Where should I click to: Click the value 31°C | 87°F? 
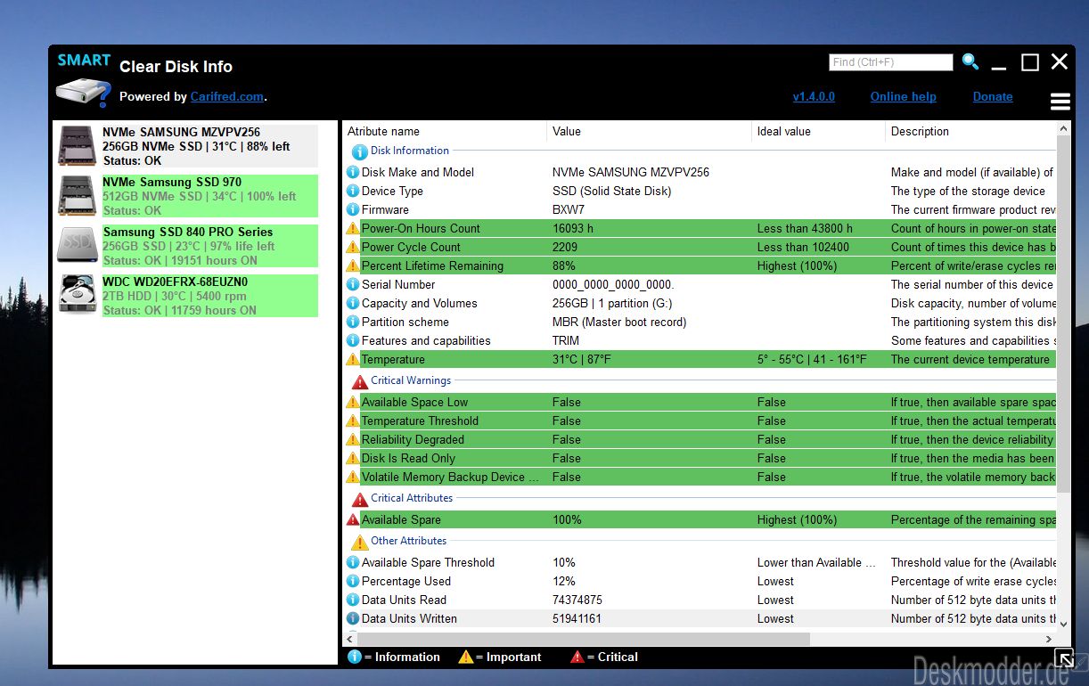[582, 359]
